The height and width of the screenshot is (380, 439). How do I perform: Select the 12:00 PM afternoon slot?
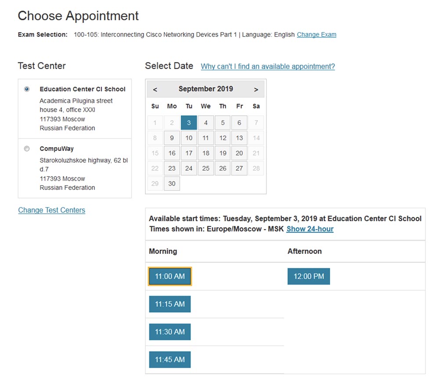click(x=309, y=276)
